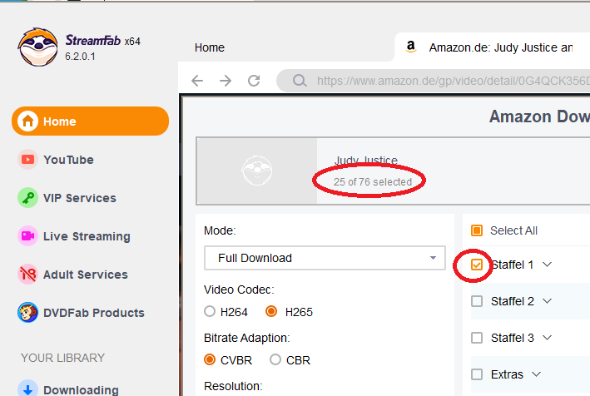Uncheck the Staffel 1 checkbox
The width and height of the screenshot is (590, 396).
coord(477,265)
